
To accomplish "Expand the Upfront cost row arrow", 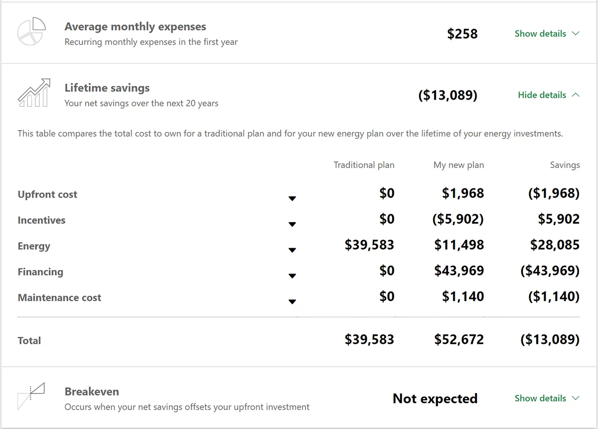I will coord(292,198).
